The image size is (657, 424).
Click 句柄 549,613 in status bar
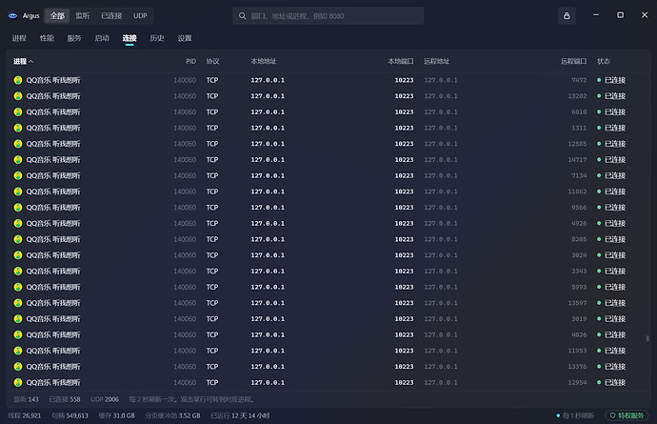coord(70,415)
